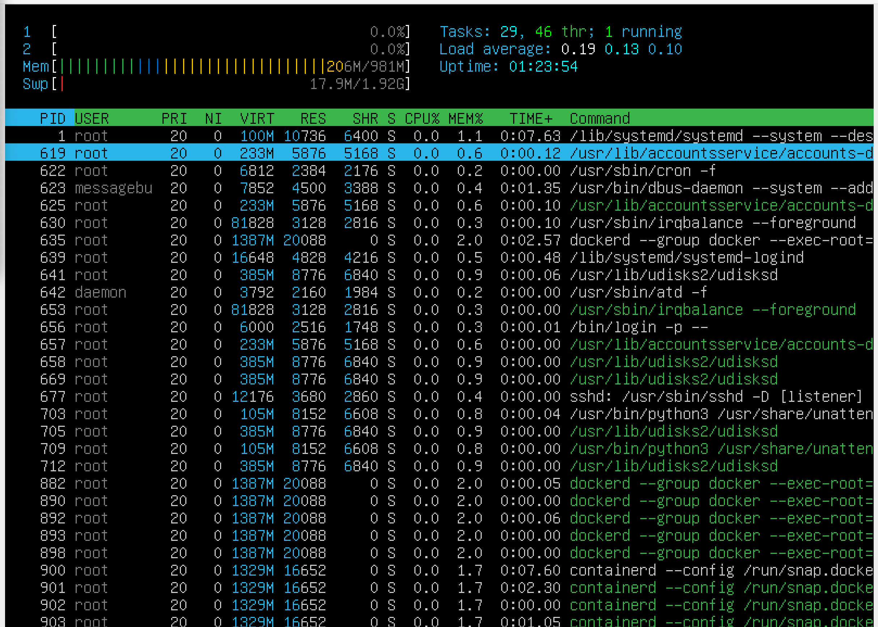
Task: Click the messagebu user name
Action: coord(114,188)
